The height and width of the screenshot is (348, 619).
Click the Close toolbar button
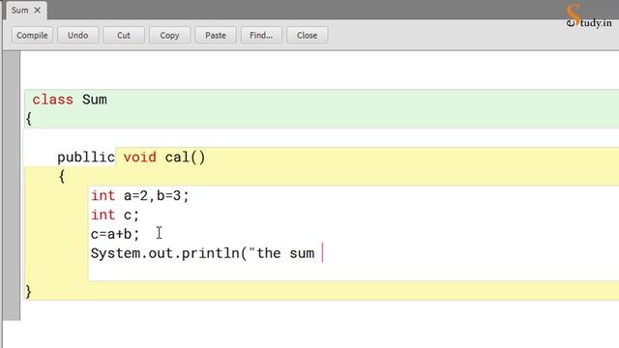[x=307, y=36]
